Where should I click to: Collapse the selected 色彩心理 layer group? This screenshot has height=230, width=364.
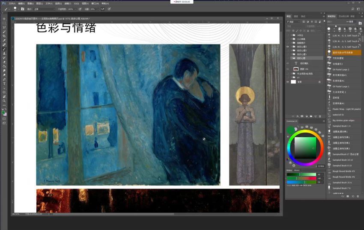[x=291, y=58]
